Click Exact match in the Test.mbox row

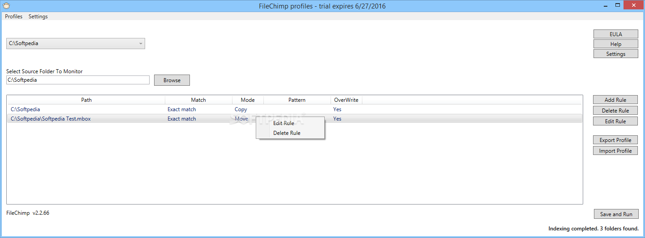coord(182,119)
